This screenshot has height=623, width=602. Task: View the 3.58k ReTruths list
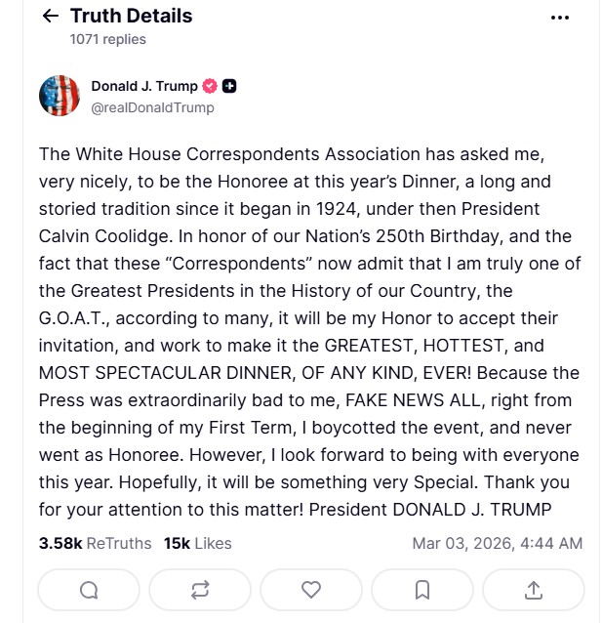tap(95, 543)
